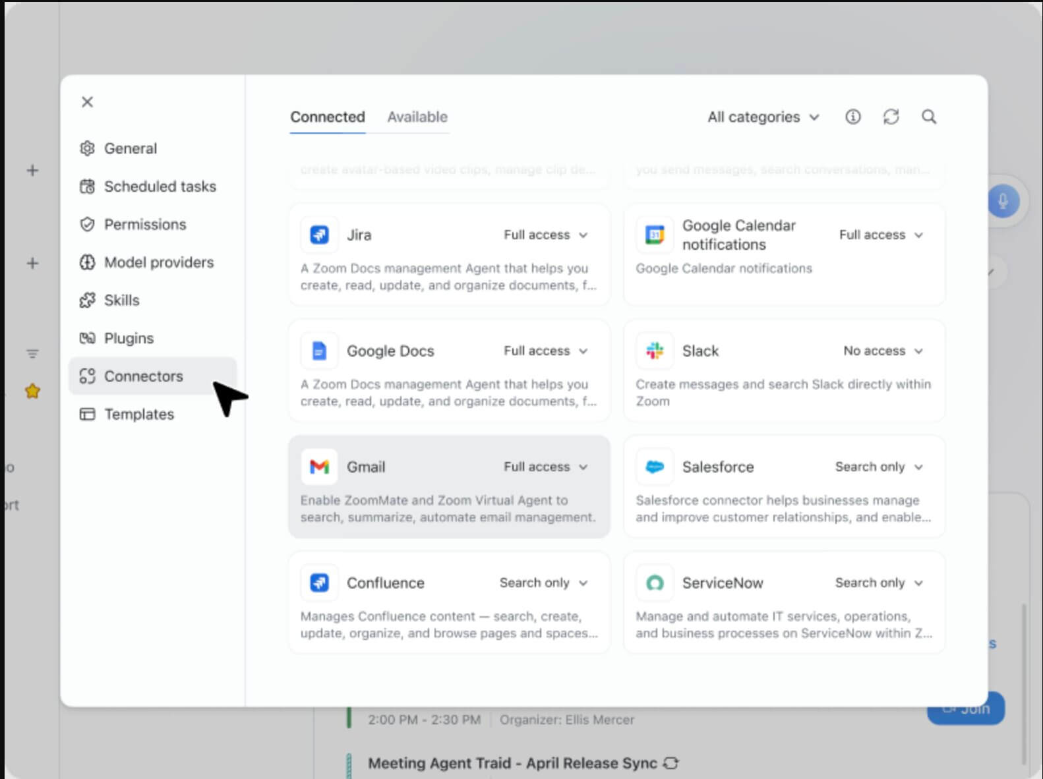
Task: Click the Salesforce connector name
Action: click(718, 467)
